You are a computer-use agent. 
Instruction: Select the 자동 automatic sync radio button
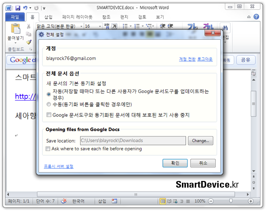tap(49, 94)
